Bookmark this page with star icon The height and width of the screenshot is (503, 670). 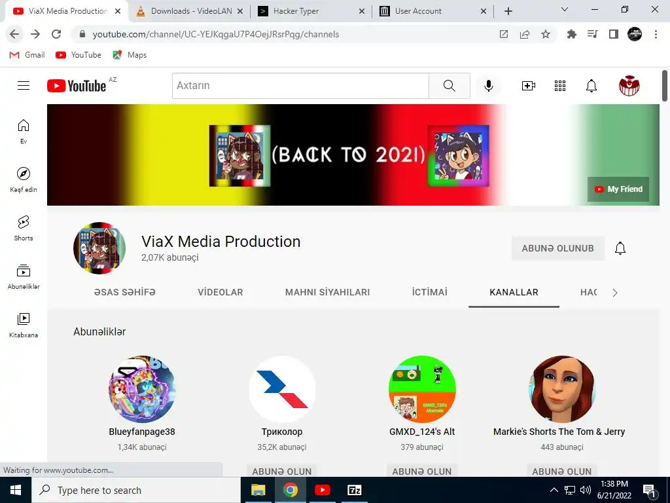(x=546, y=34)
